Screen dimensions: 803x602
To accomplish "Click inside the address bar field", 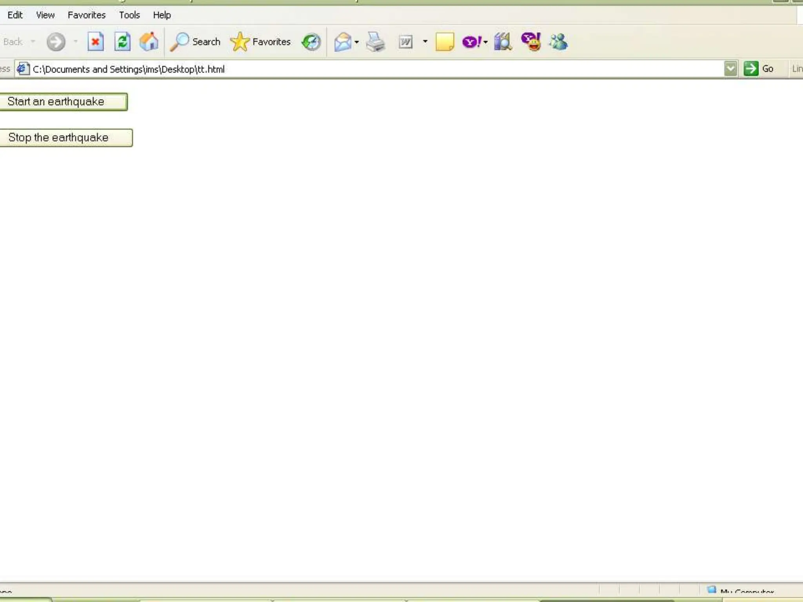I will tap(353, 69).
